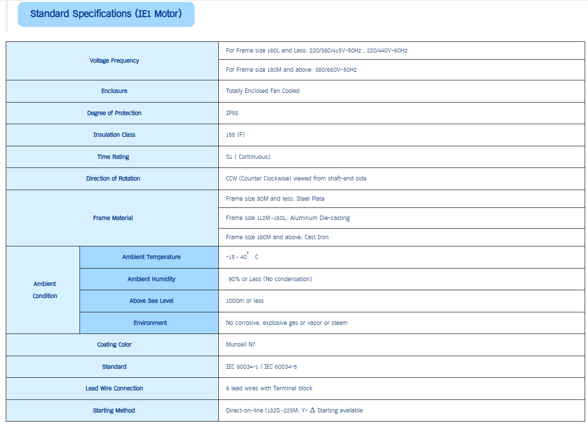Click the 180M and above 380/660V-50Hz text

pos(291,70)
